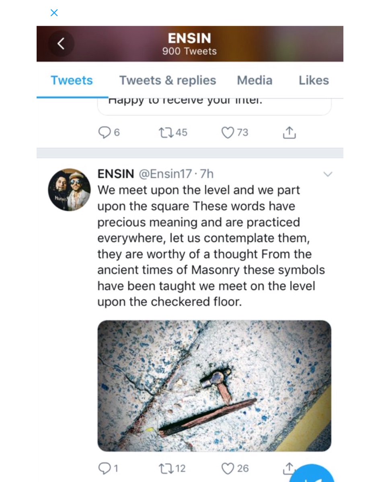Open the Likes tab
Screen dimensions: 380x482
(x=314, y=80)
